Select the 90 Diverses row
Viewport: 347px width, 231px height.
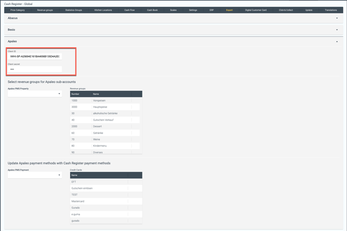click(106, 152)
